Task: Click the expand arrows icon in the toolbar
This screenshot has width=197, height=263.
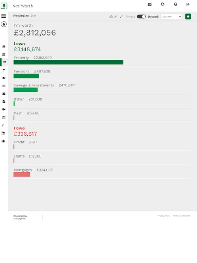Action: (121, 16)
